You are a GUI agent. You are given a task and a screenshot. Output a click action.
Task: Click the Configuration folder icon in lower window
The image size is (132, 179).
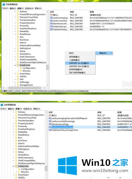[19, 169]
